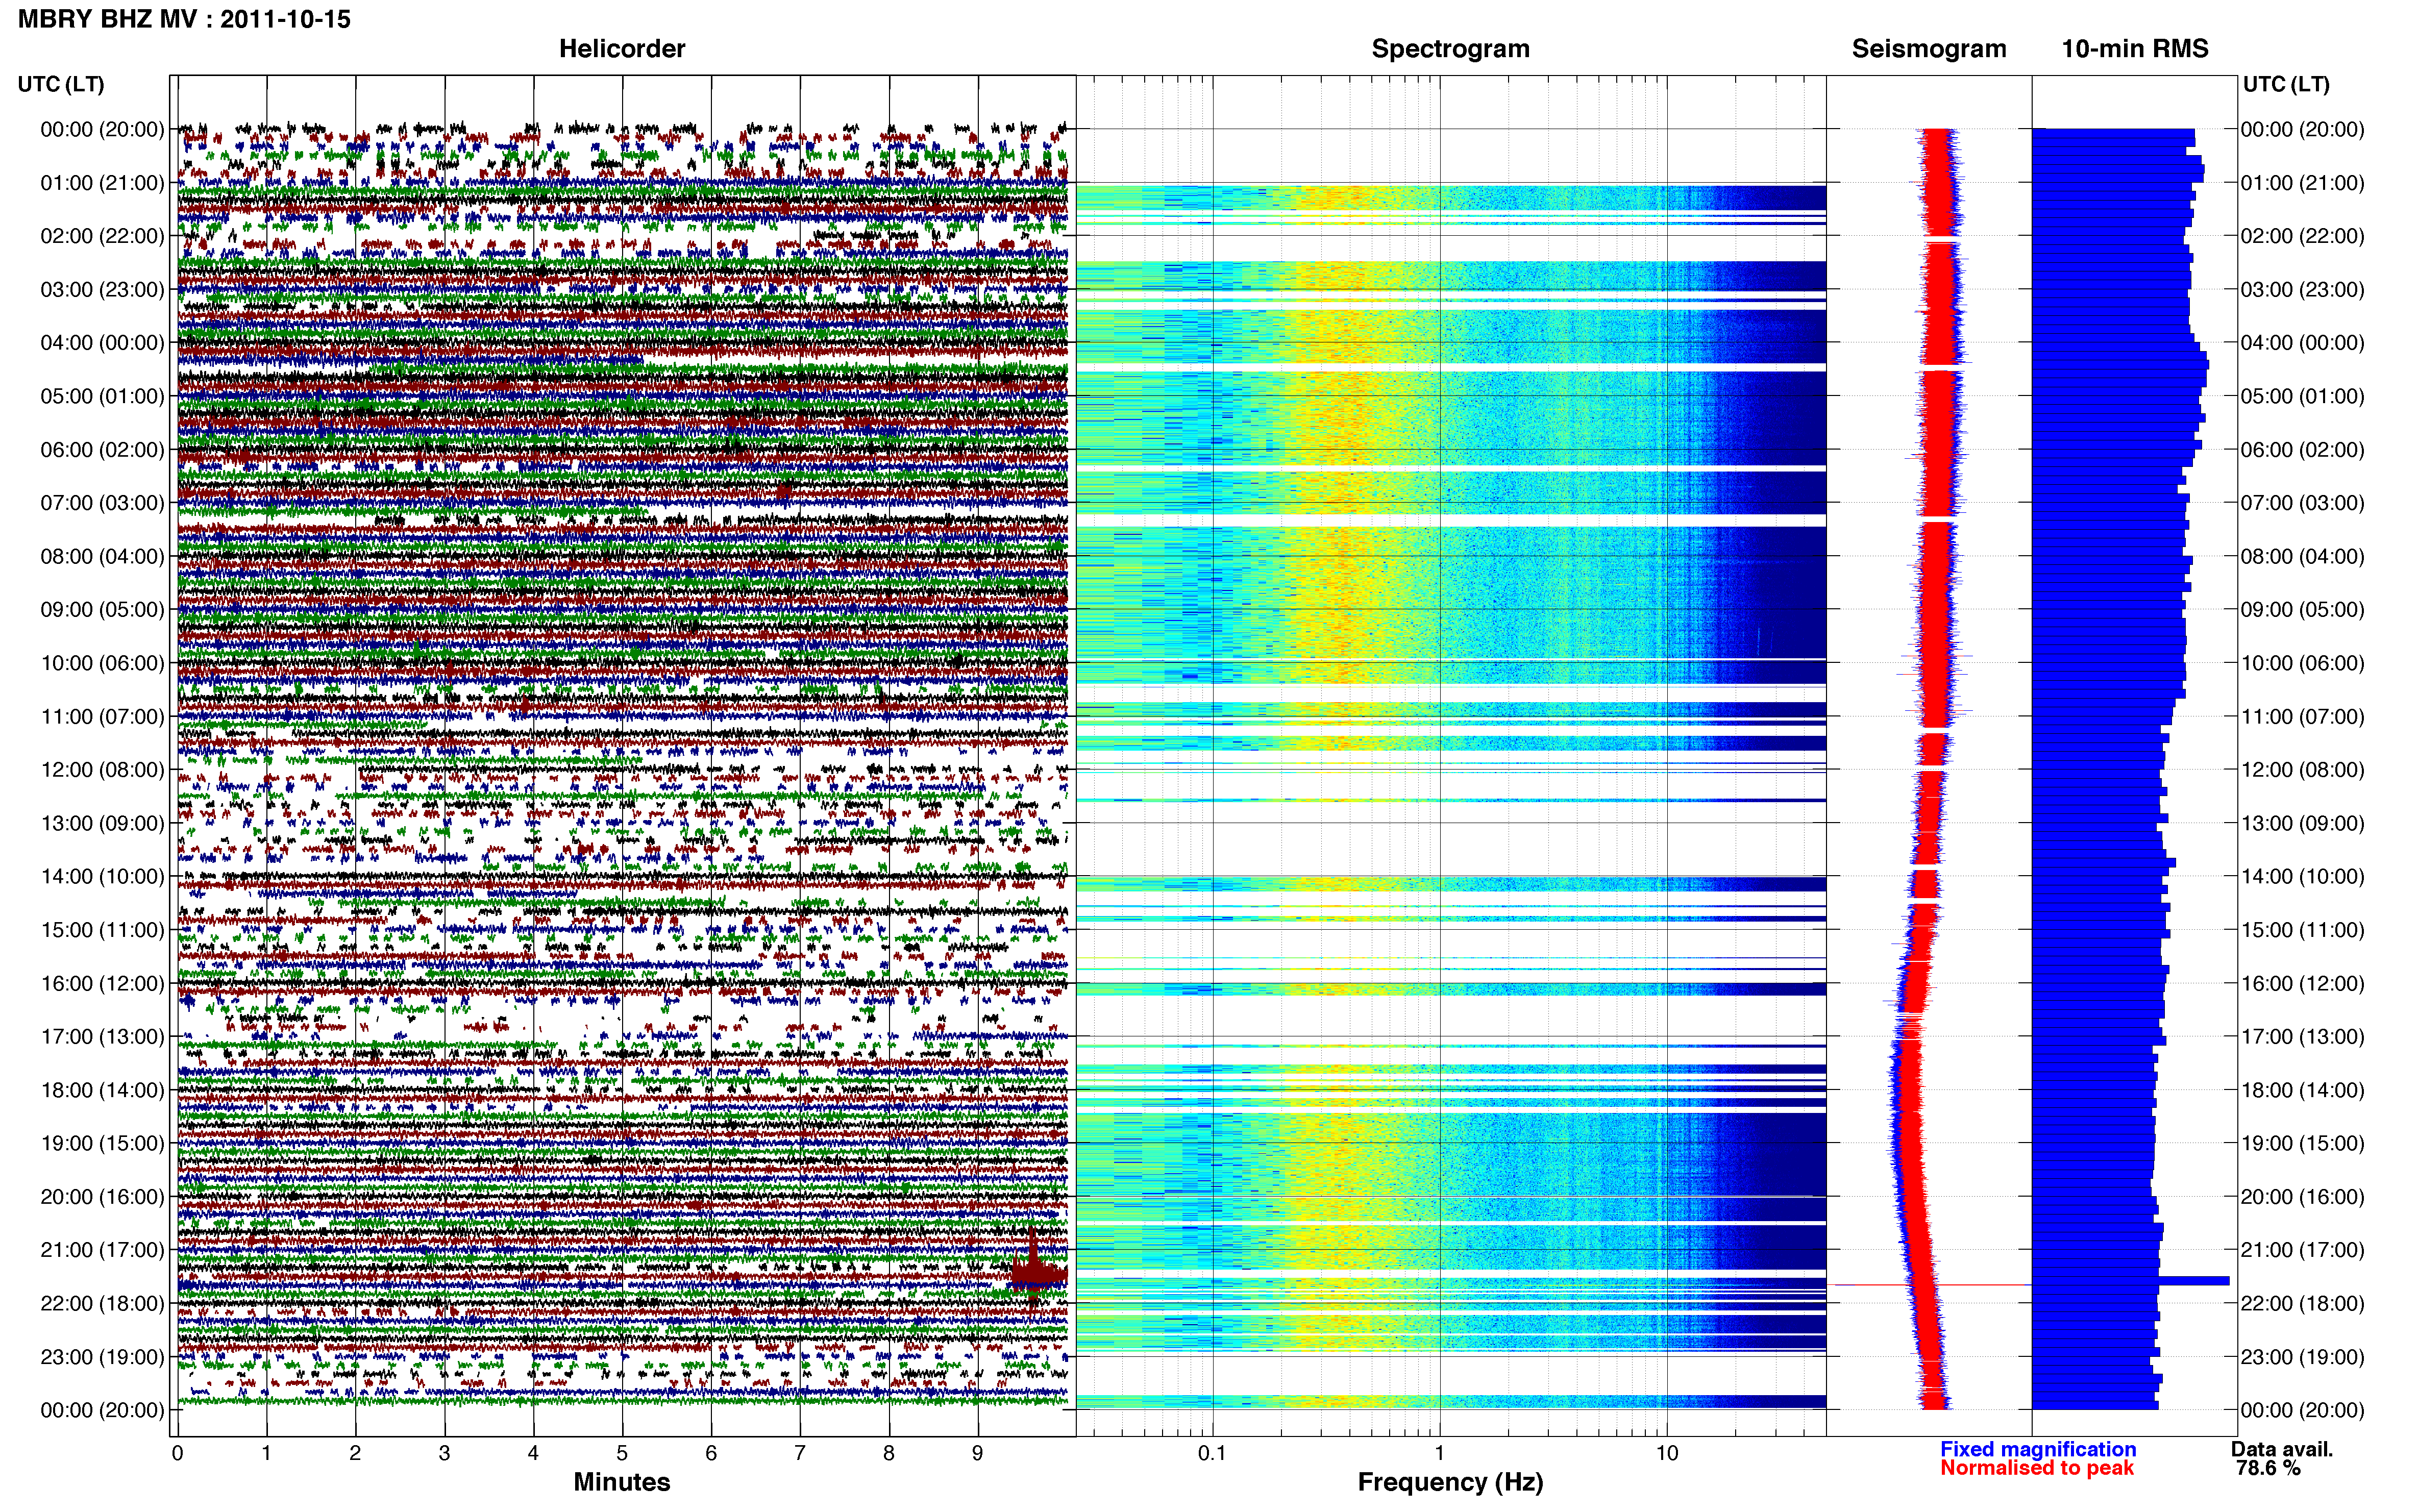Click the right '11:00 (07:00)' time label
Image resolution: width=2419 pixels, height=1512 pixels.
2302,716
